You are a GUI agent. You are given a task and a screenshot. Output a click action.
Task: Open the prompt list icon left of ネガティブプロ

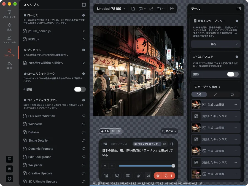pyautogui.click(x=105, y=144)
